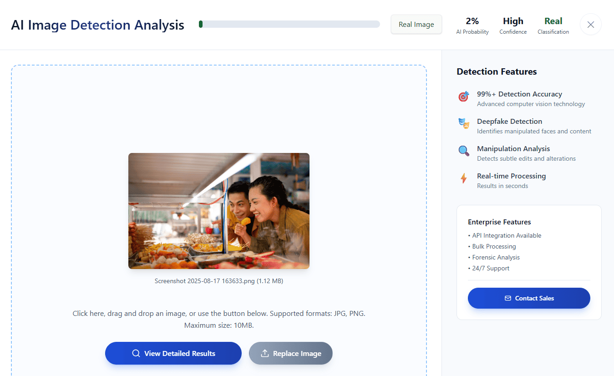Image resolution: width=614 pixels, height=376 pixels.
Task: Click the Replace Image button
Action: 291,353
